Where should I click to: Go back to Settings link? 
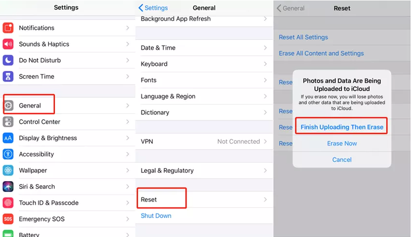coord(153,8)
